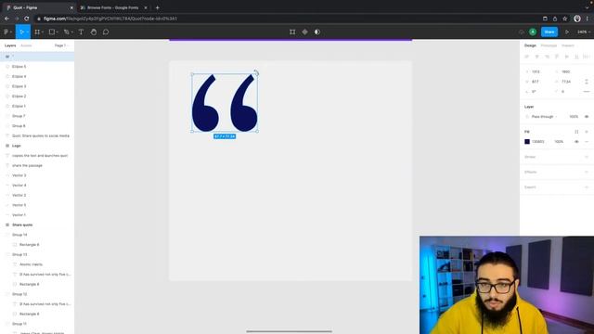Screen dimensions: 594x334
Task: Open the Pass through blend mode dropdown
Action: (544, 117)
